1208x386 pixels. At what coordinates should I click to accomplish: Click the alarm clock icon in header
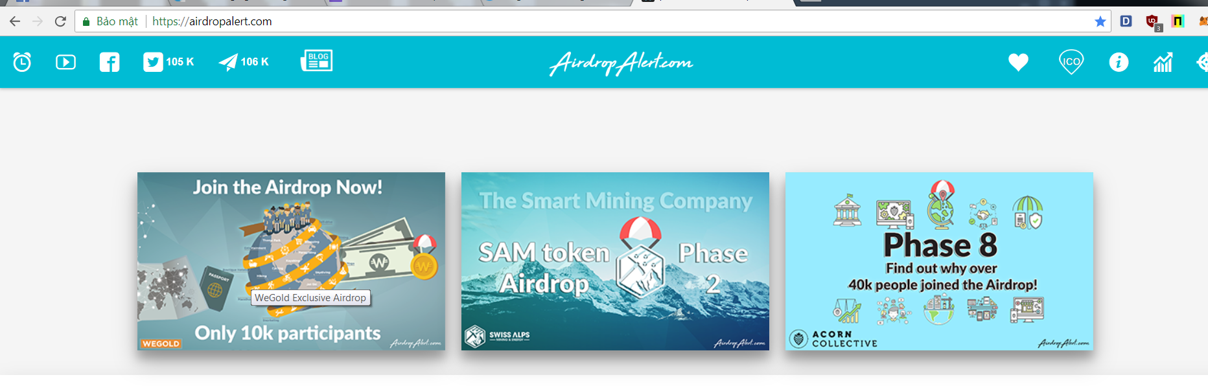coord(22,62)
